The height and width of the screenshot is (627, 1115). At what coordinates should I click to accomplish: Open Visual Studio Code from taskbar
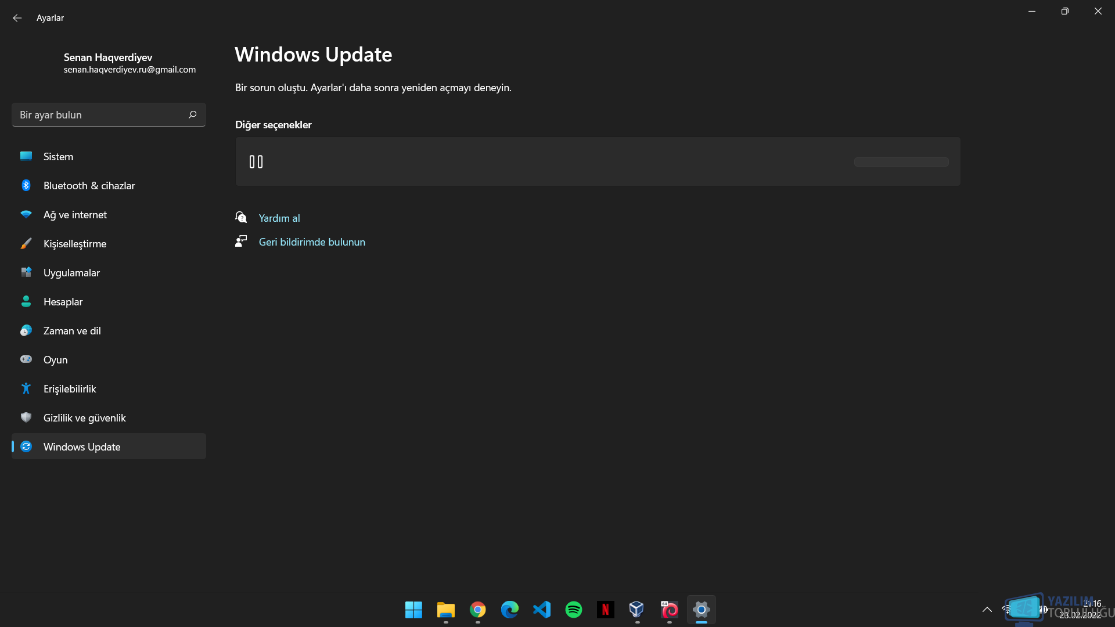(541, 610)
